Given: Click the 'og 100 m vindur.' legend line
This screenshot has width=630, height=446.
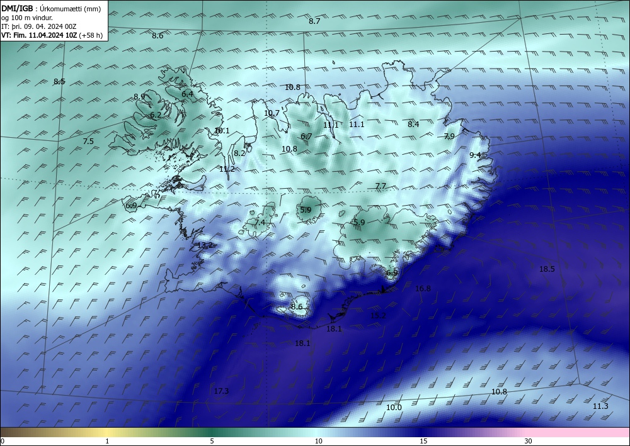Looking at the screenshot, I should coord(27,18).
